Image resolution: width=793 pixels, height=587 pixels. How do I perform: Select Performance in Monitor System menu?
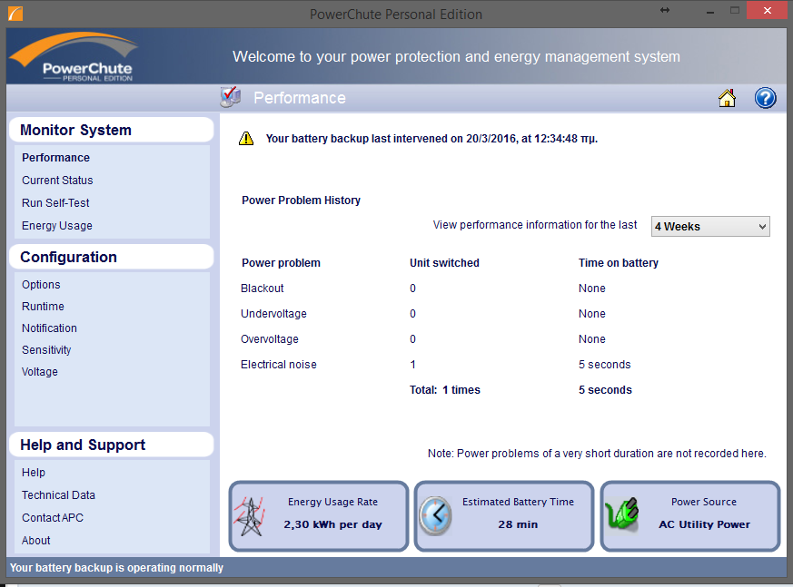click(x=55, y=158)
